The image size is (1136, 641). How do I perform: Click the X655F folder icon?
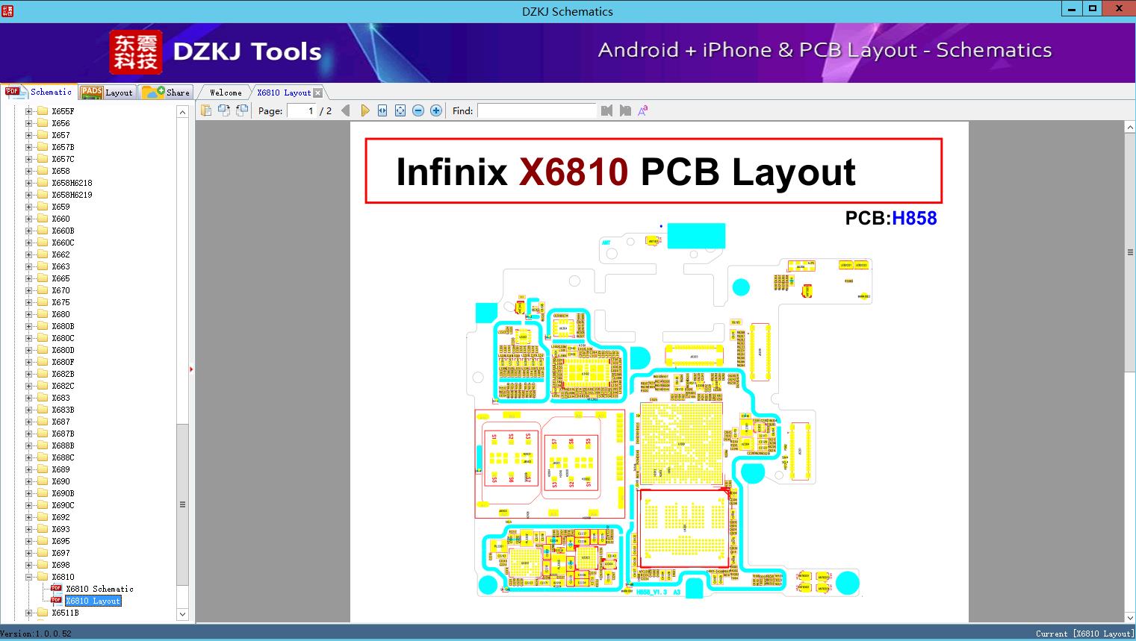tap(43, 111)
